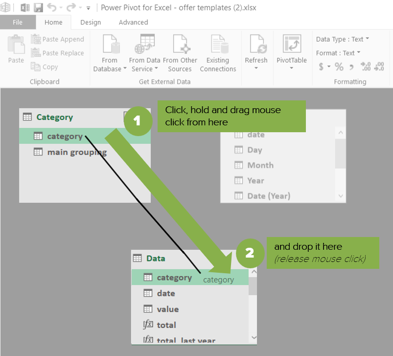This screenshot has width=393, height=356.
Task: Click column icon beside value field
Action: click(148, 309)
